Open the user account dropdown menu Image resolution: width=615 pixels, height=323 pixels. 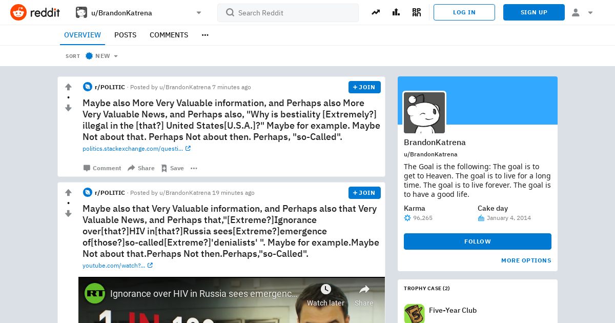coord(583,12)
